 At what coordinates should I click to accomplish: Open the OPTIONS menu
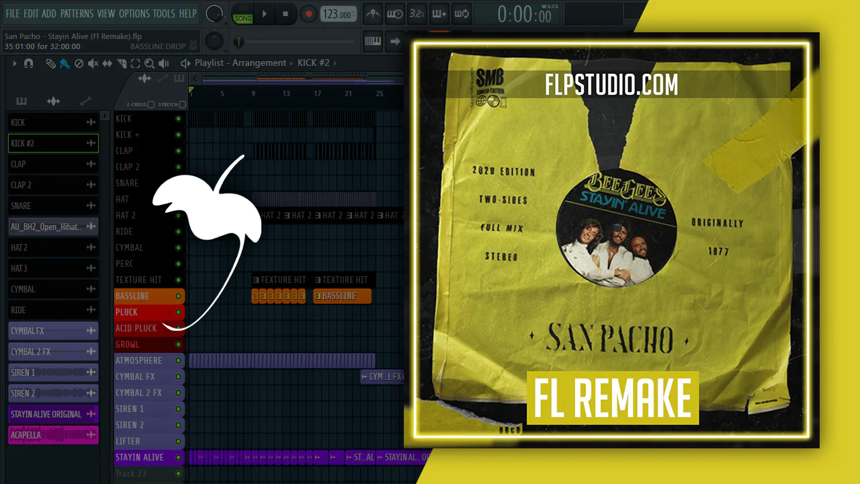coord(134,13)
